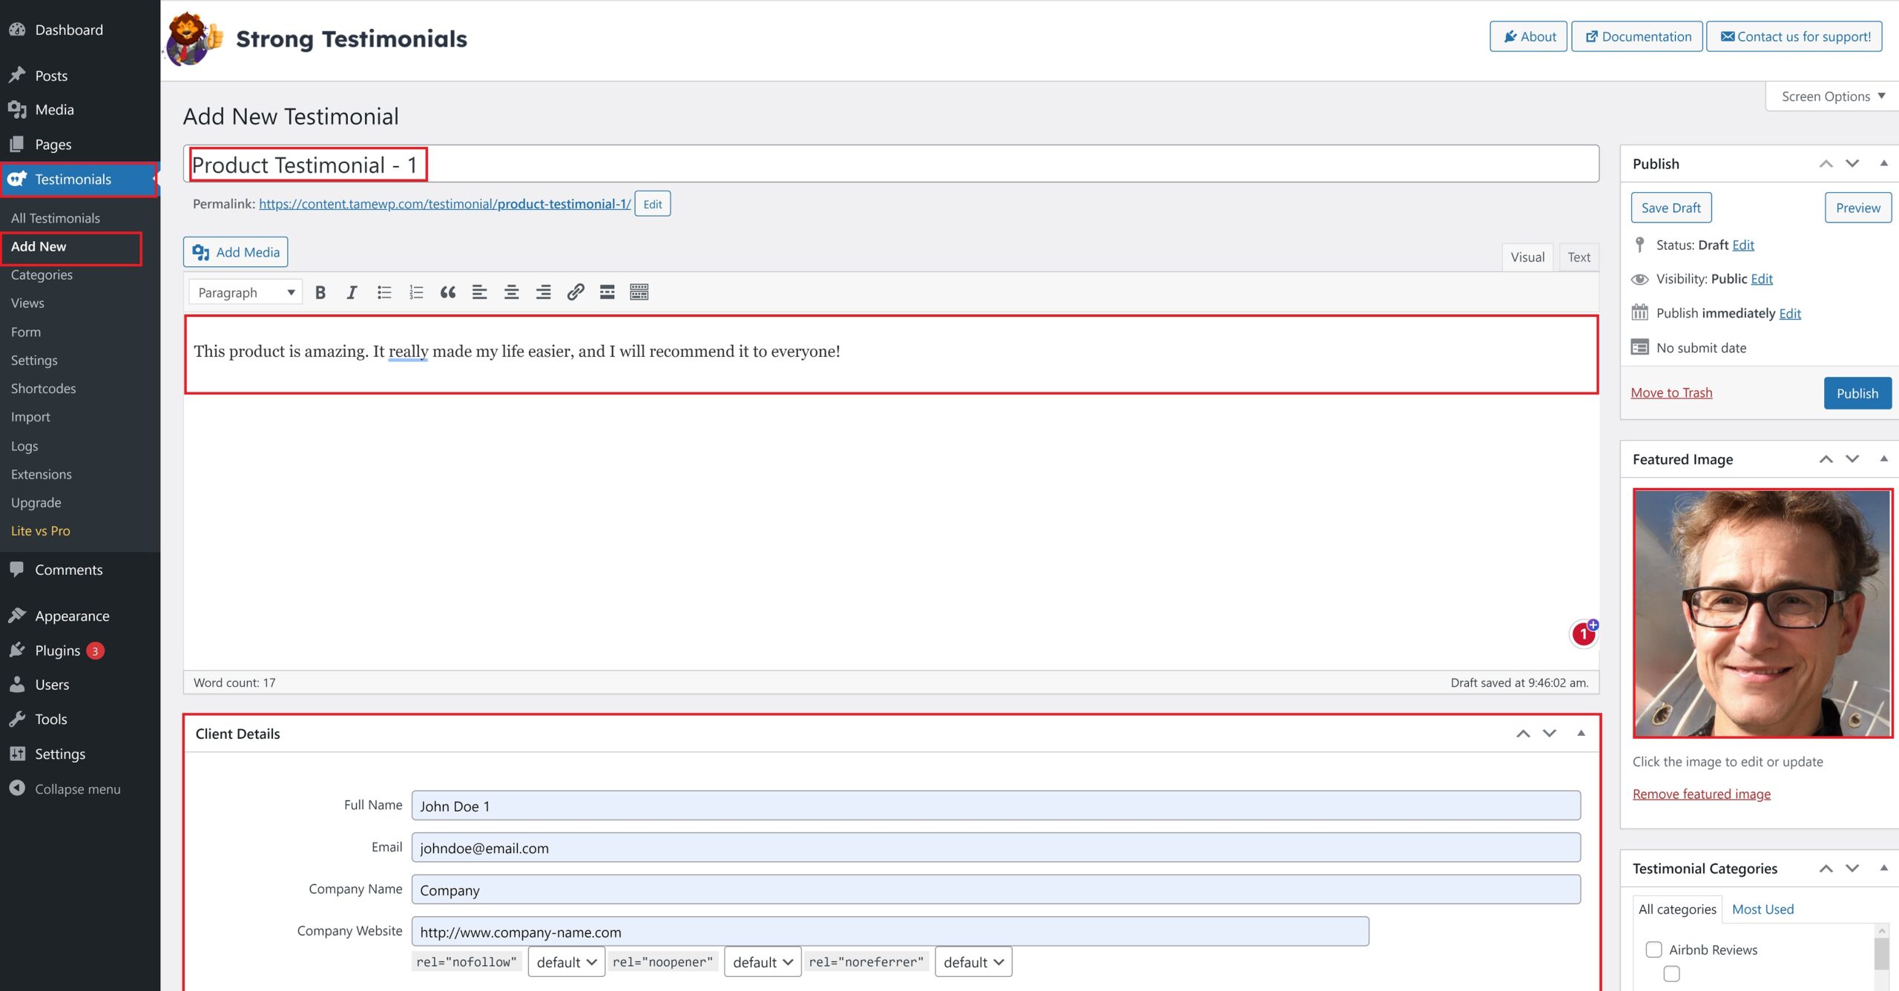Check the subcategory under Airbnb Reviews
Viewport: 1899px width, 991px height.
coord(1671,974)
